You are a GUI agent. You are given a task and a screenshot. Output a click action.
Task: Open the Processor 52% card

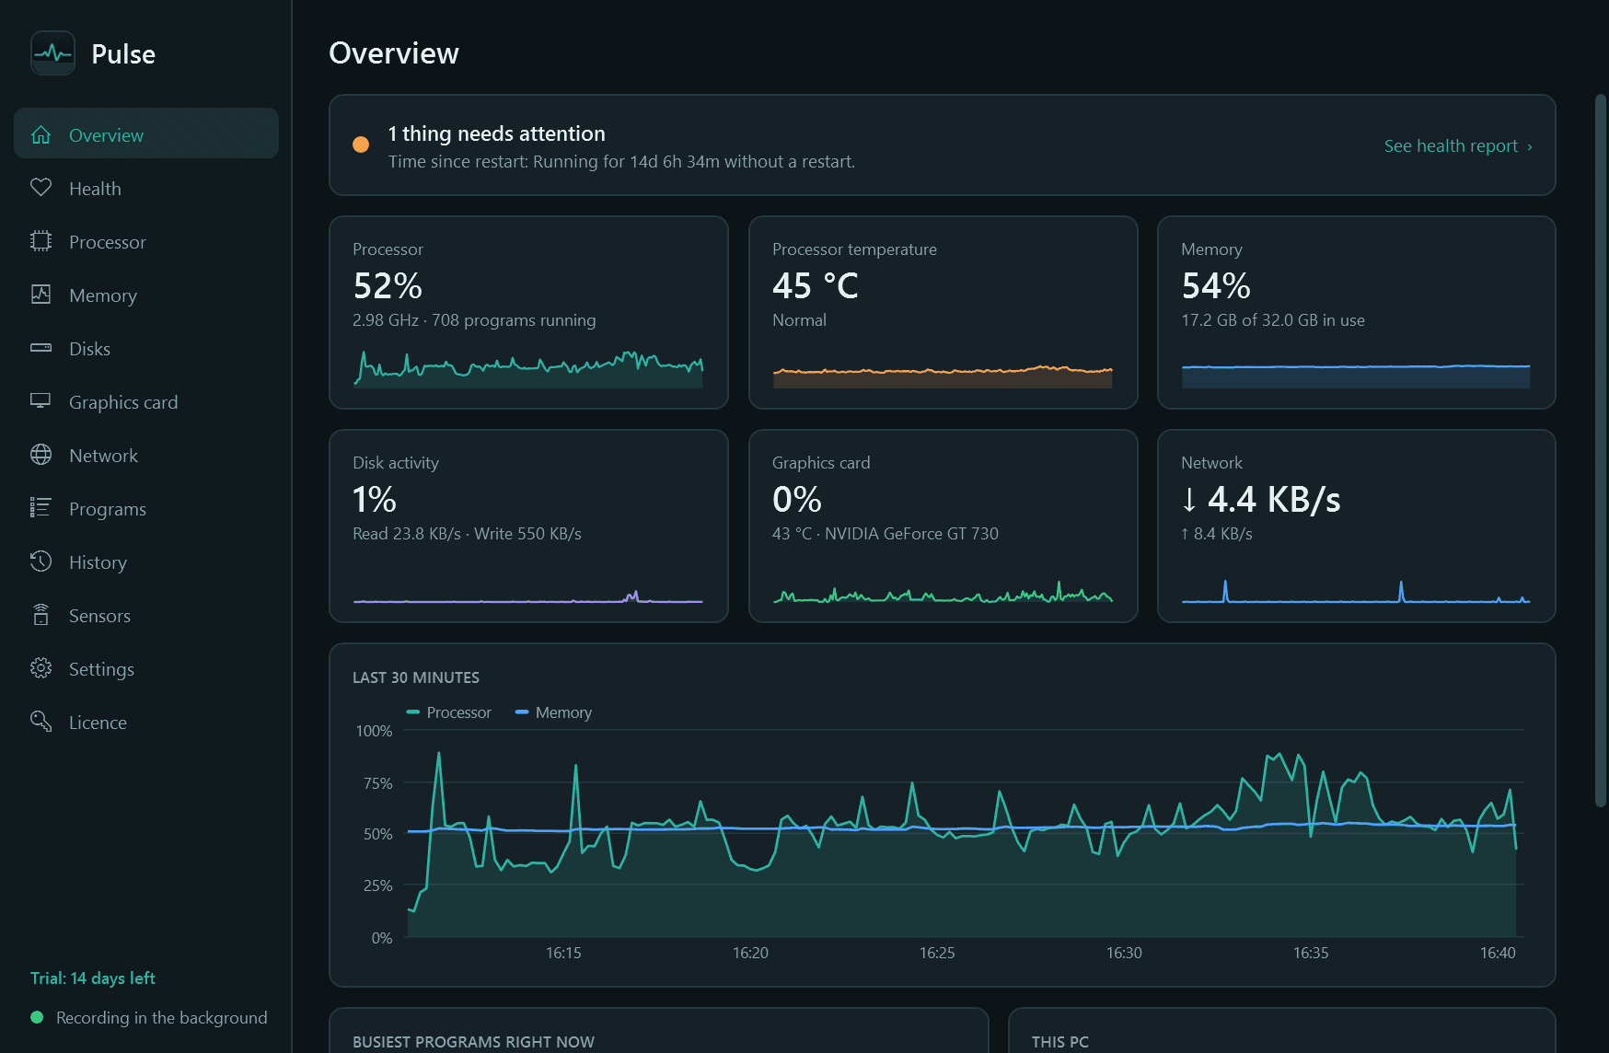528,312
